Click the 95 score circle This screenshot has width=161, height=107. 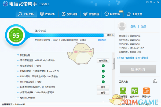pyautogui.click(x=16, y=35)
